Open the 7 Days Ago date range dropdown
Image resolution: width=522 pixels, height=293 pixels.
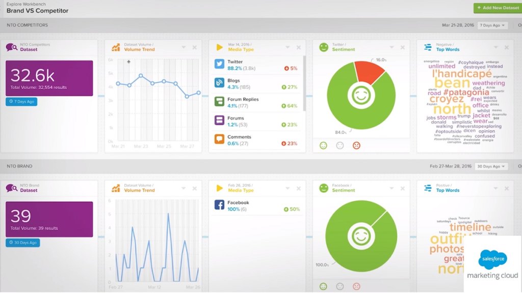pyautogui.click(x=492, y=25)
